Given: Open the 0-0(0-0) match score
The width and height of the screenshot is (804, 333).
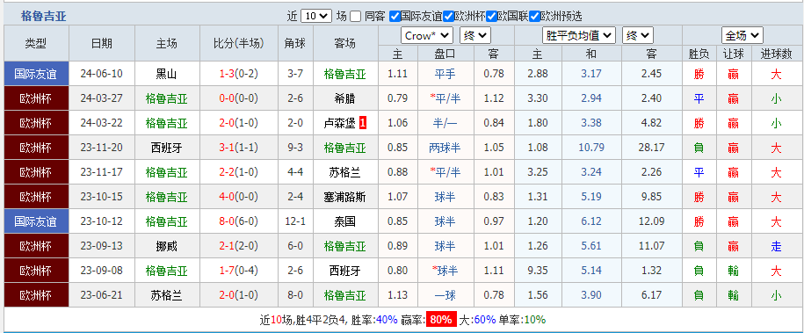Looking at the screenshot, I should (238, 98).
